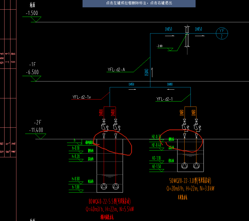Viewport: 249px width, 221px height.
Task: Select DN150 label left of wall sleeve
Action: 168,29
